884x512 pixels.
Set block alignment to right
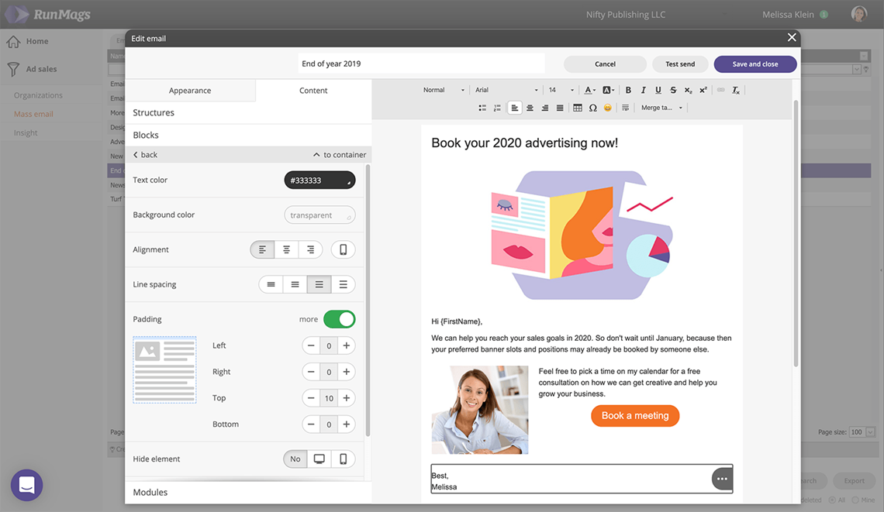[311, 249]
